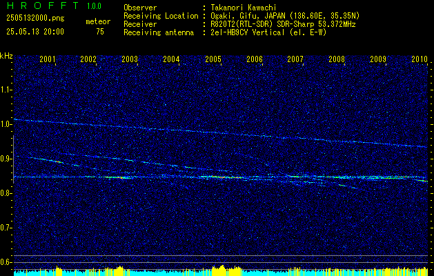Screen dimensions: 434x276
Task: Click the 2009 time axis label
Action: click(378, 59)
